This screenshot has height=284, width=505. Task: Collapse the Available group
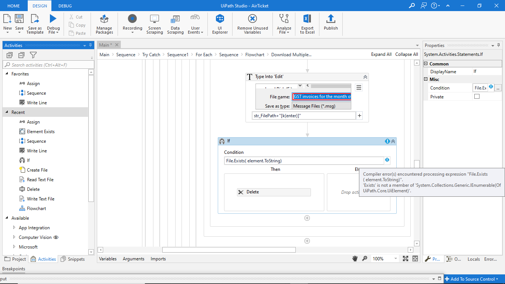(7, 218)
